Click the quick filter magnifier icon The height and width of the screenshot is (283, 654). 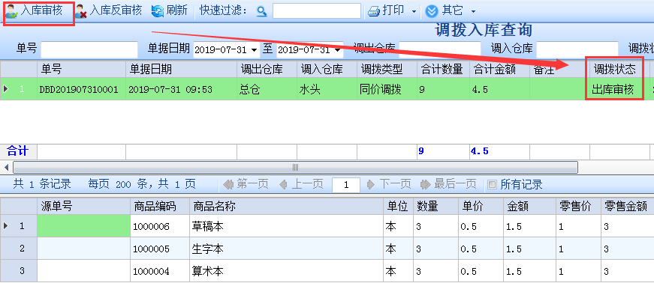pyautogui.click(x=261, y=11)
